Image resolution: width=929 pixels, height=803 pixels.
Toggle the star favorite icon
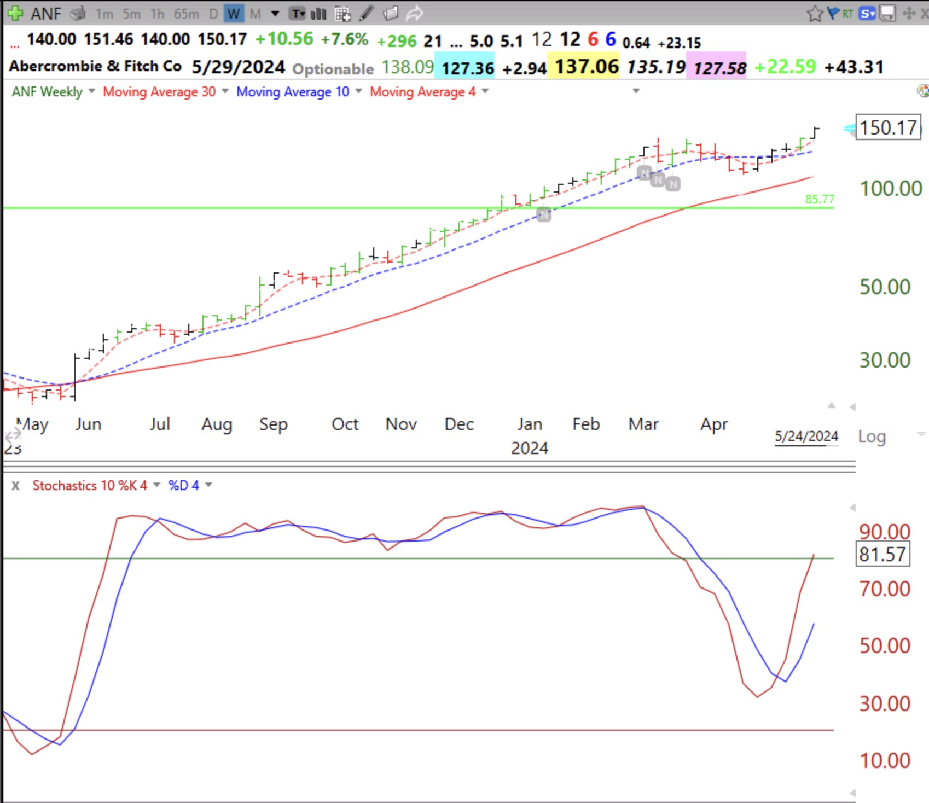(x=815, y=14)
